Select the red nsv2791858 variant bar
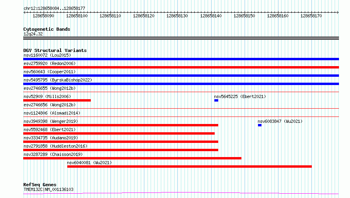 [121, 150]
